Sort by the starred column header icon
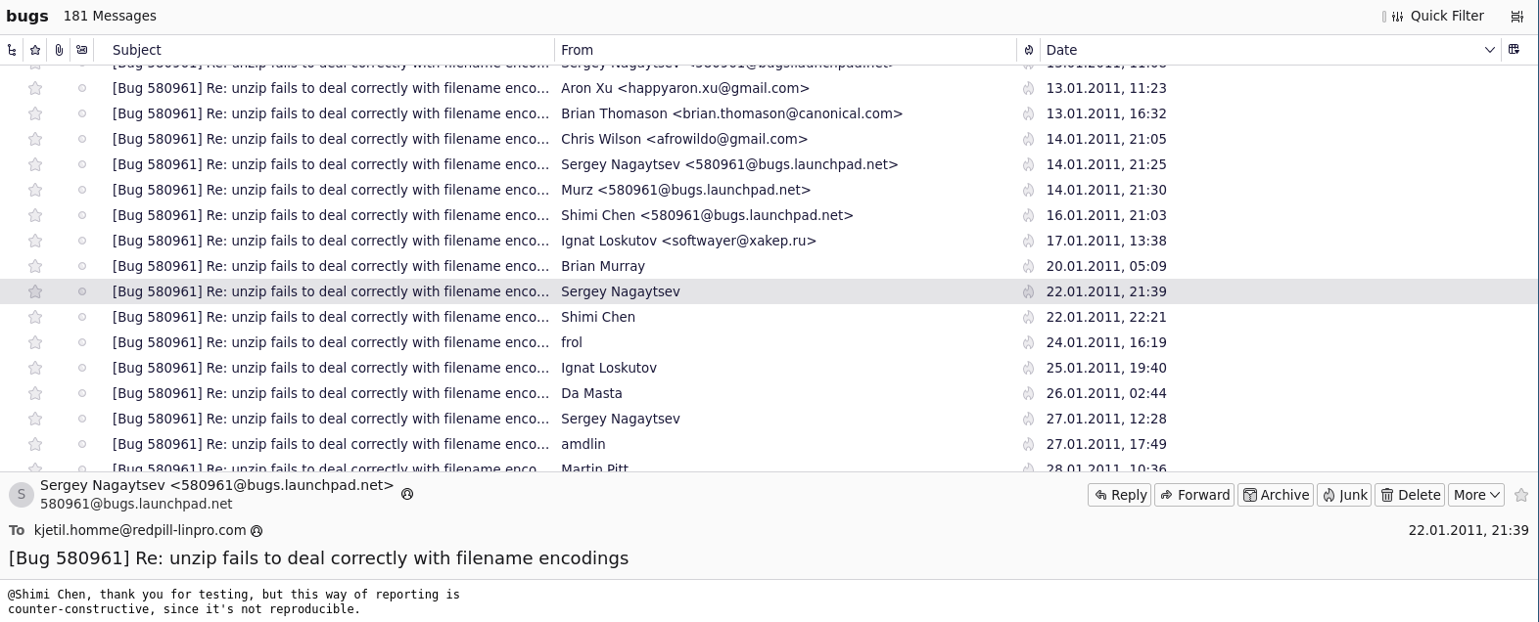 pyautogui.click(x=35, y=50)
